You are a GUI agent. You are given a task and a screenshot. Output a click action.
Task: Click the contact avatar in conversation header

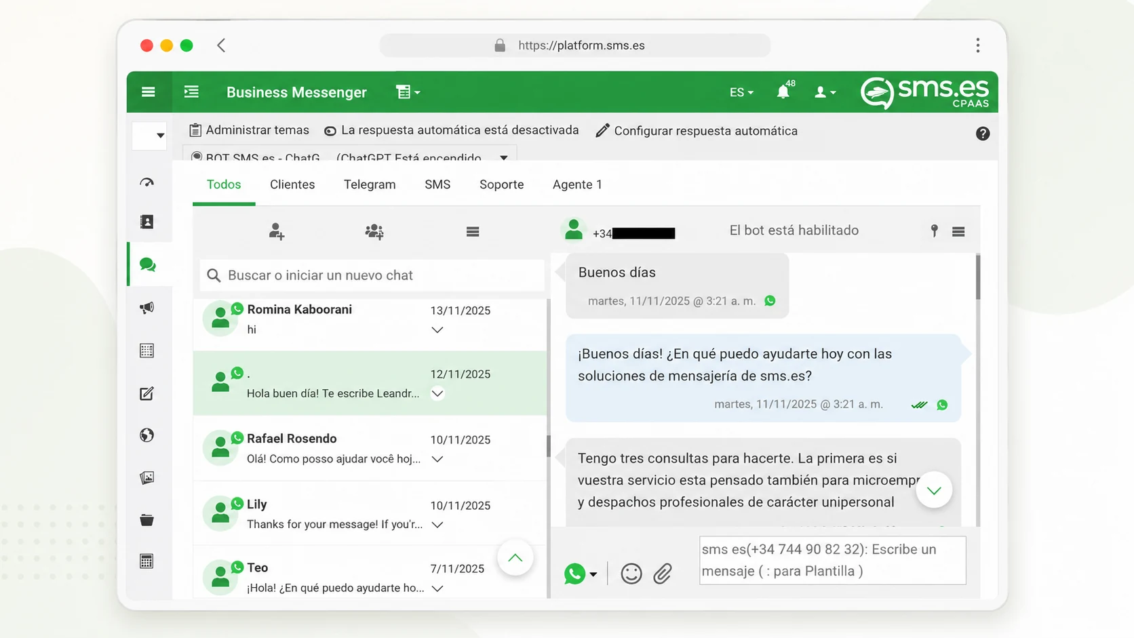[x=574, y=230]
